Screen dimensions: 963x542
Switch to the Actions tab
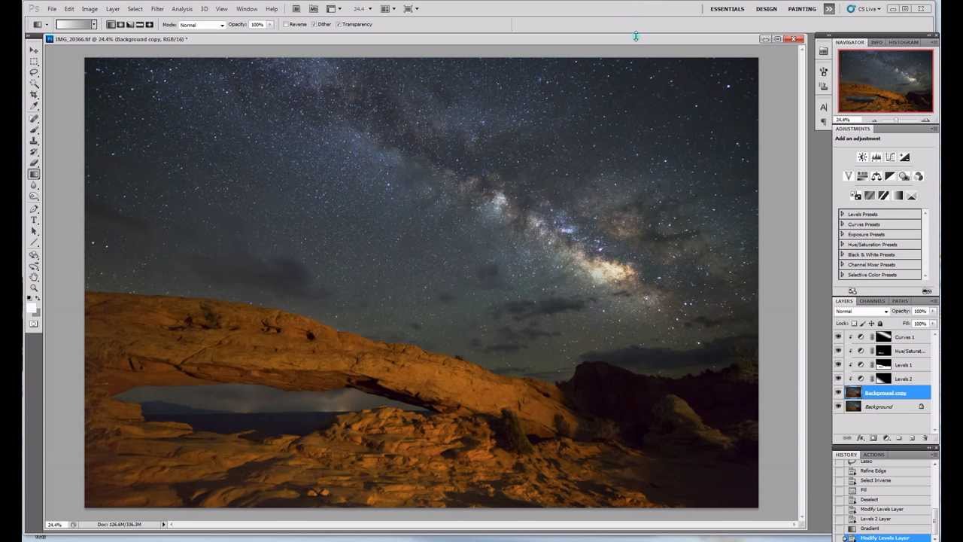873,455
